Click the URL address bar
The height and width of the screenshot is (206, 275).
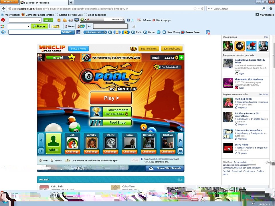pos(102,9)
